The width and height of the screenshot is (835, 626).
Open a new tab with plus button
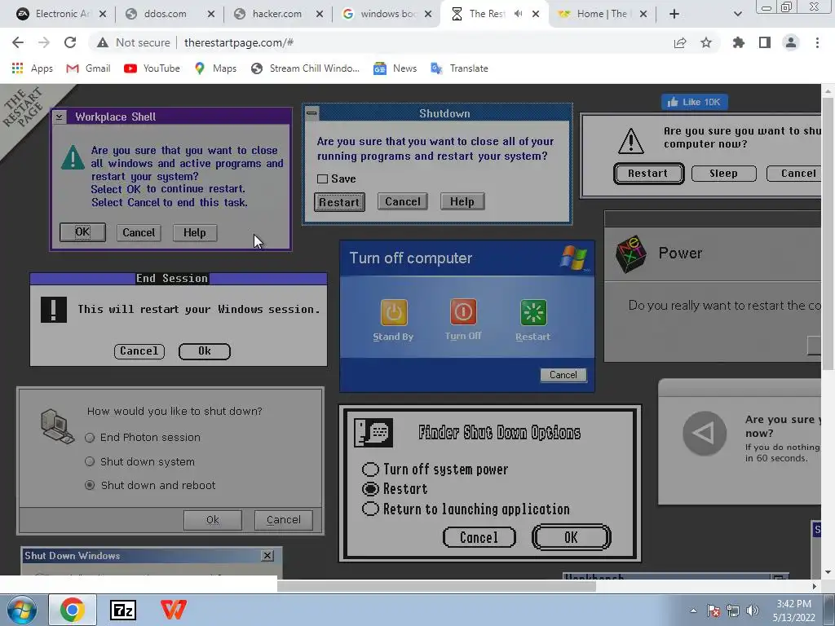pyautogui.click(x=674, y=14)
